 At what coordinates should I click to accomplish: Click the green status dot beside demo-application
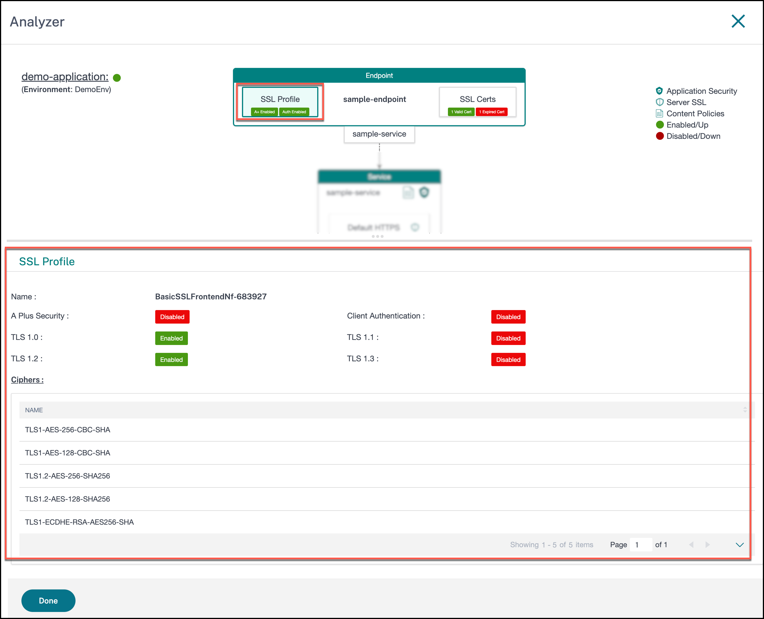point(117,78)
